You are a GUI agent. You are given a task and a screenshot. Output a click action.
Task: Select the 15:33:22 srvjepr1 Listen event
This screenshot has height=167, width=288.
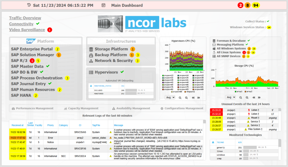point(244,110)
